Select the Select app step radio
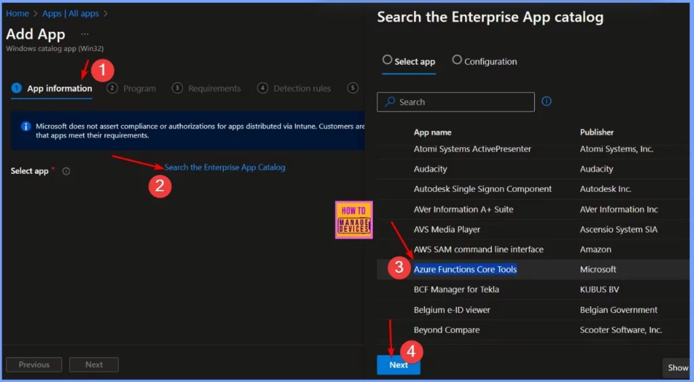The image size is (694, 382). (x=387, y=59)
